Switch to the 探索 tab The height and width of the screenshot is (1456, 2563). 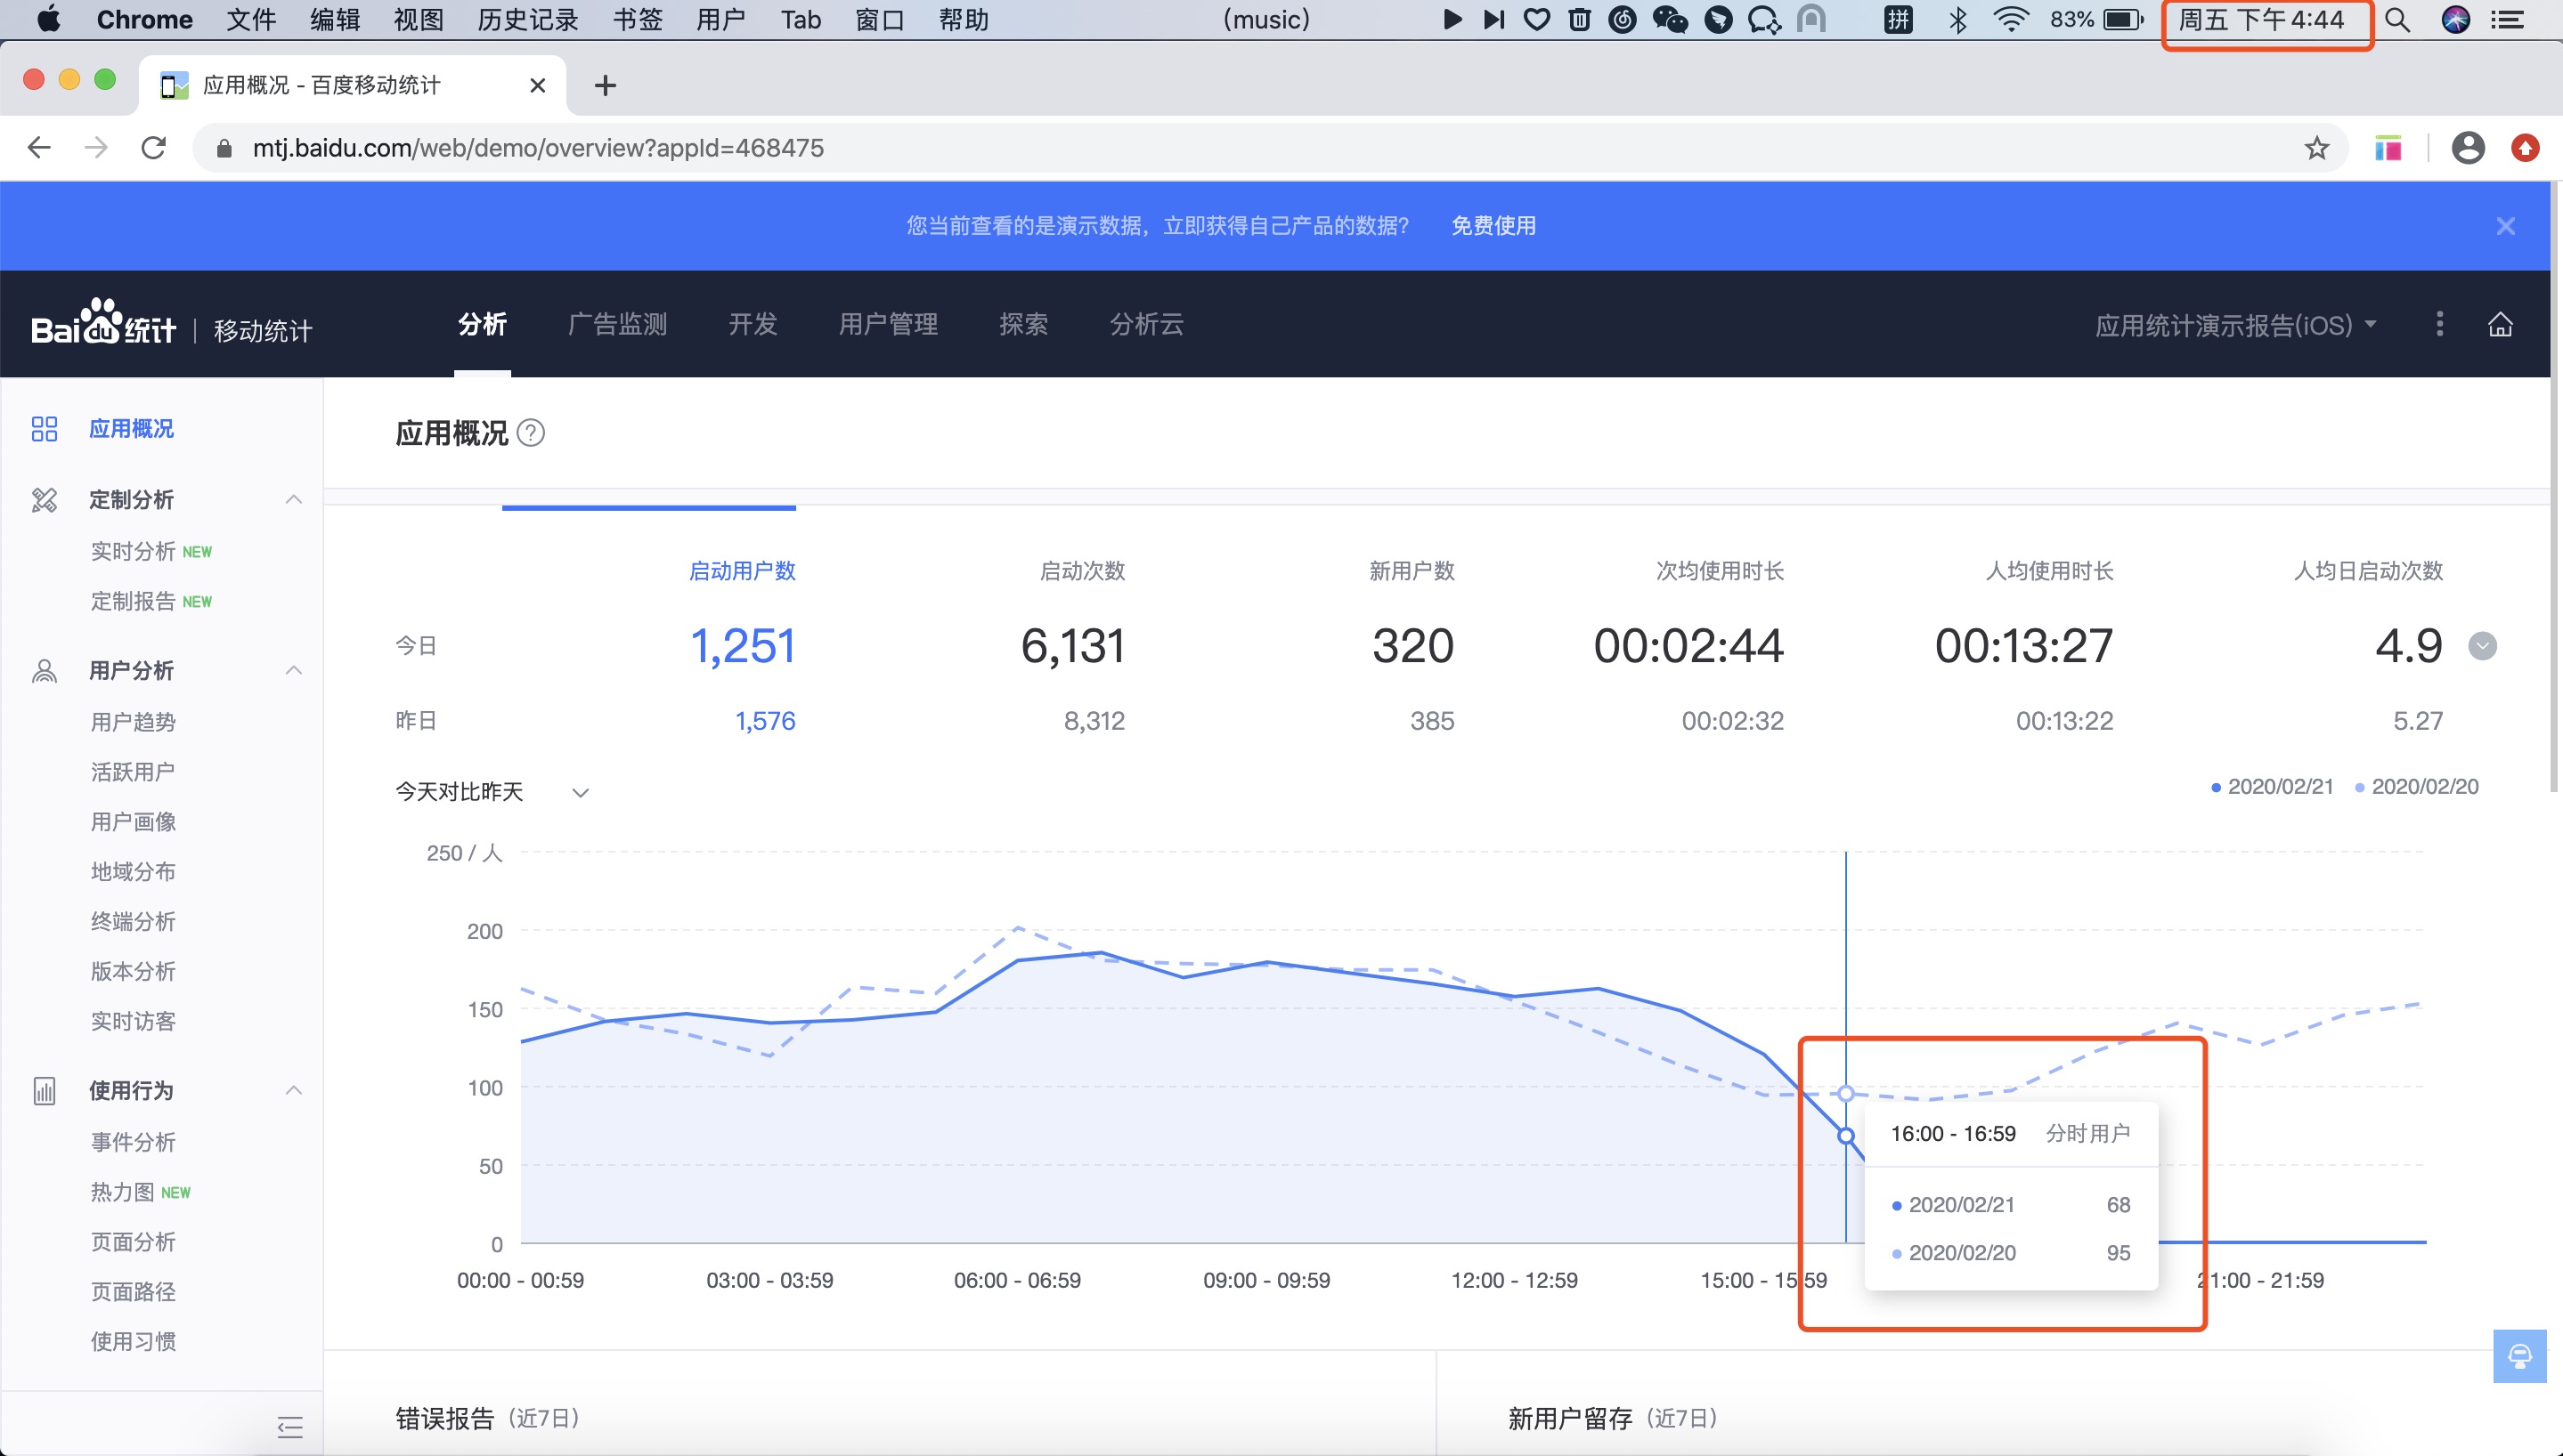click(1023, 324)
